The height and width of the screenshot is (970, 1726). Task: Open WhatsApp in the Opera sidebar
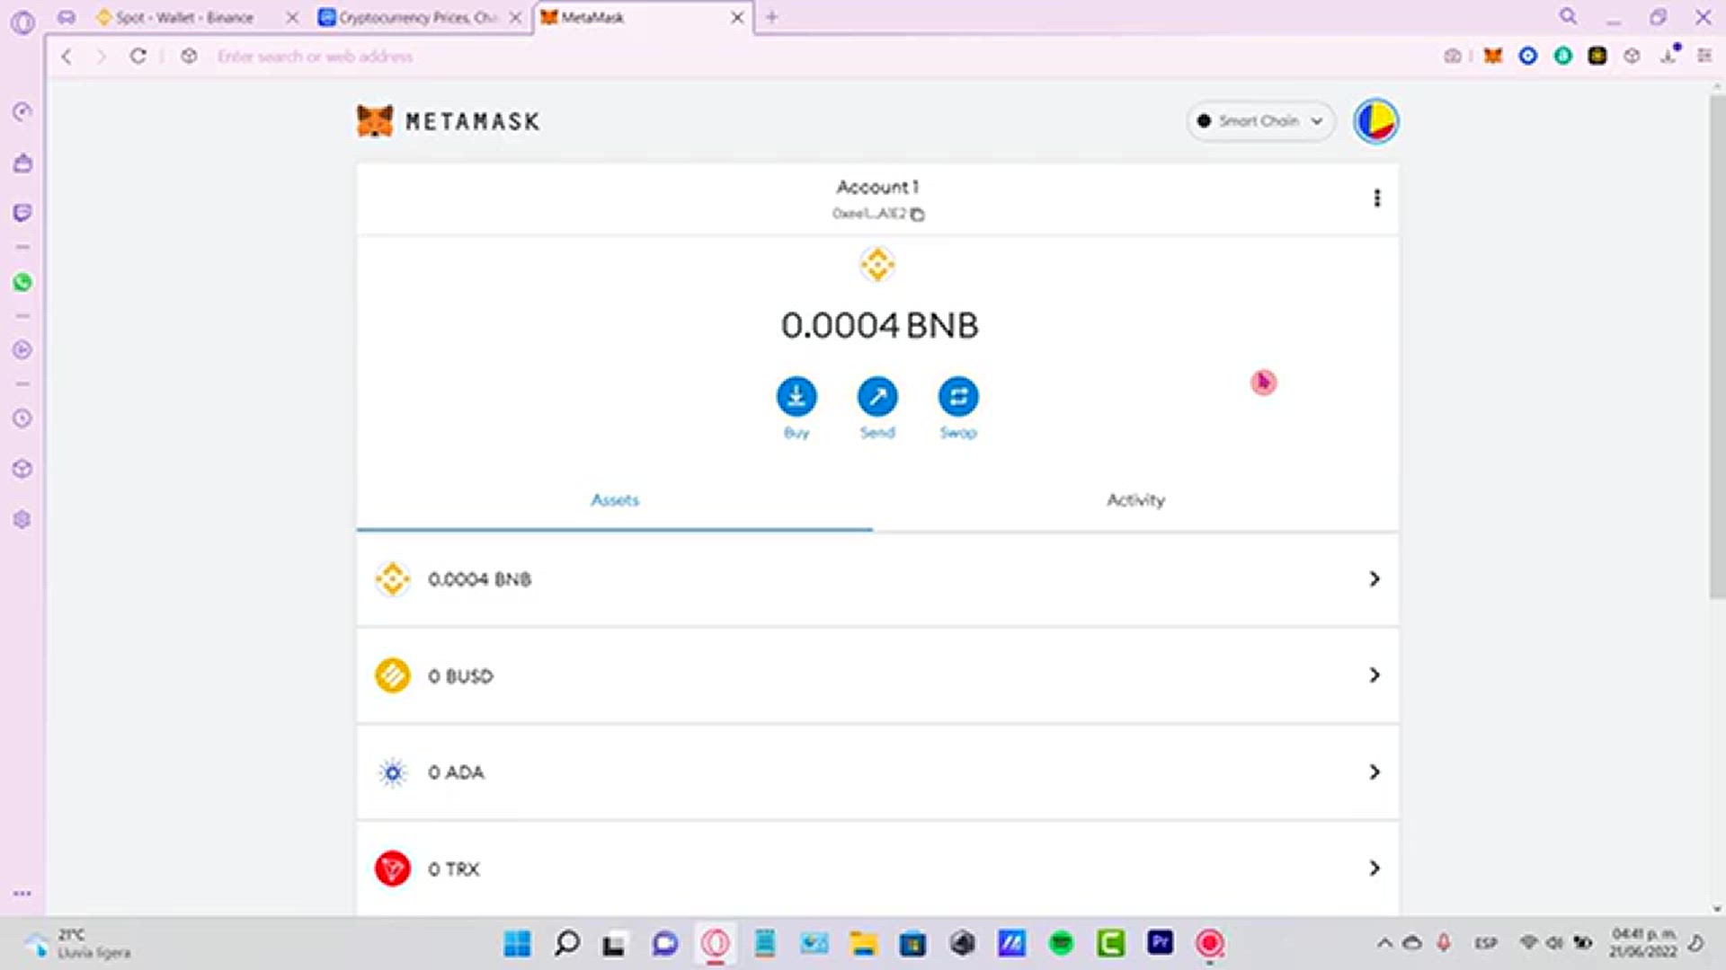(x=22, y=282)
